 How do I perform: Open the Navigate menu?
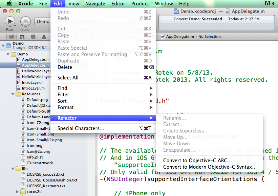pos(95,3)
